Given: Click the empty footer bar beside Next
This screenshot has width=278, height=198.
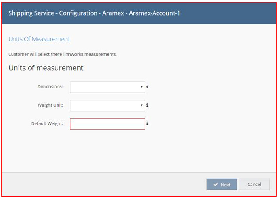Looking at the screenshot, I should [104, 184].
